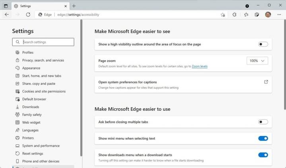The height and width of the screenshot is (168, 286).
Task: Open the profile avatar picture
Action: [x=268, y=15]
